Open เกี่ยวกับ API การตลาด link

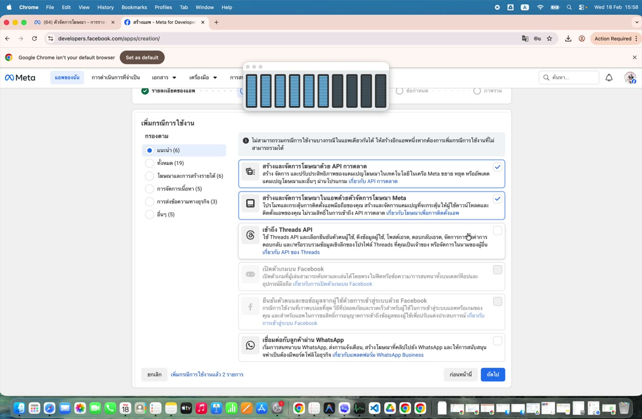pyautogui.click(x=373, y=181)
